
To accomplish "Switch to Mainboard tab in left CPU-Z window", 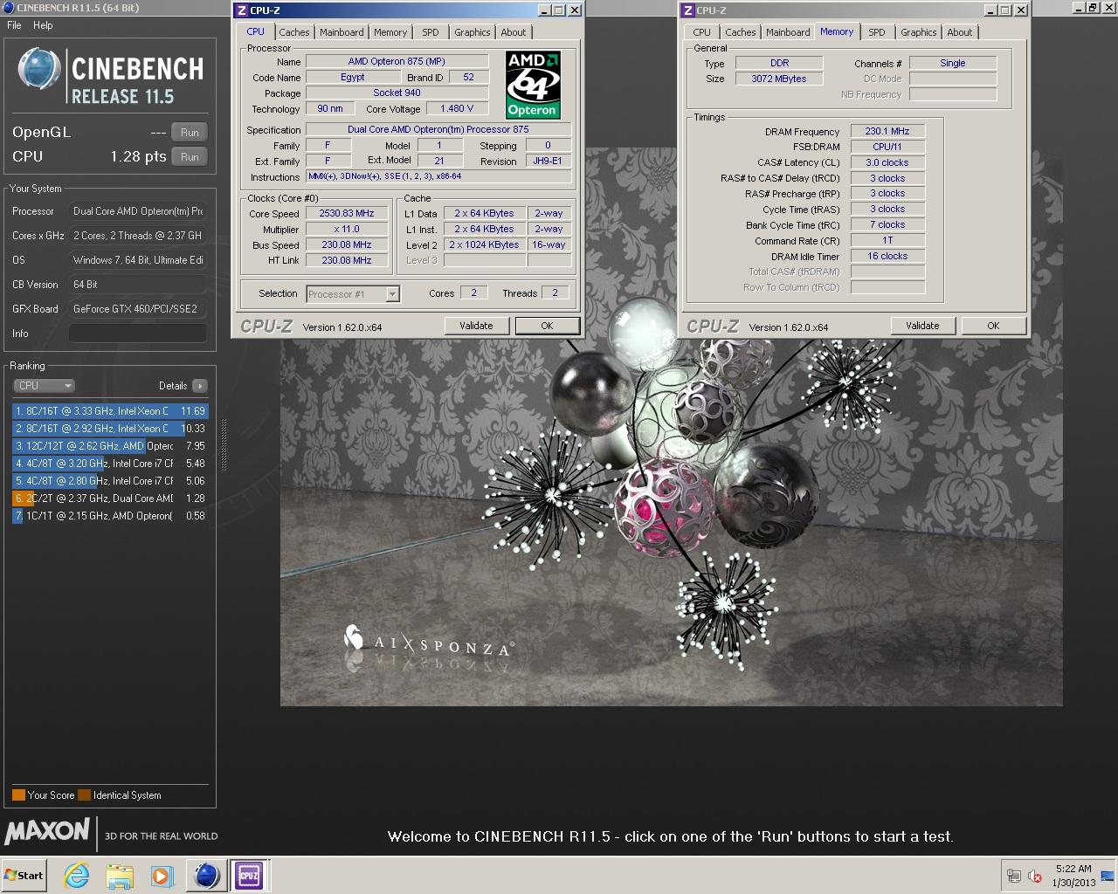I will 342,32.
